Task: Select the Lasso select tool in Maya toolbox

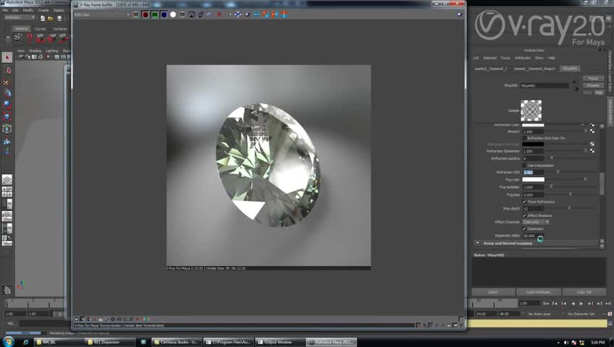Action: click(7, 70)
